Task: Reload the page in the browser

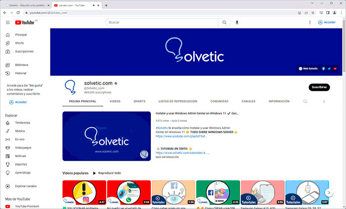Action: pos(18,13)
